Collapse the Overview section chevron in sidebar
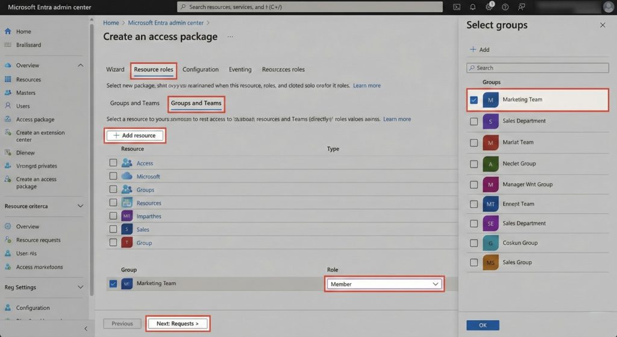Viewport: 617px width, 337px height. click(81, 65)
